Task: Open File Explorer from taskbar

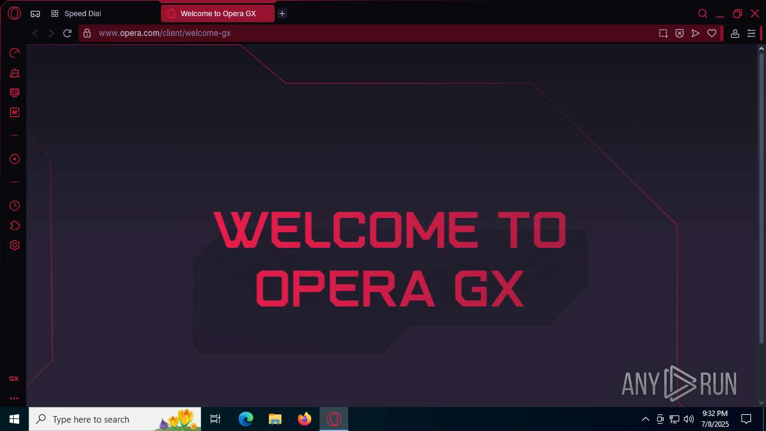Action: (275, 419)
